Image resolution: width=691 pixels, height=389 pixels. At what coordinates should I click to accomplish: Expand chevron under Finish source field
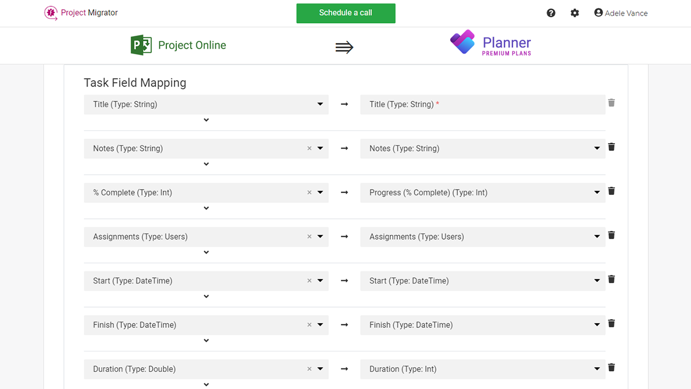click(x=206, y=341)
